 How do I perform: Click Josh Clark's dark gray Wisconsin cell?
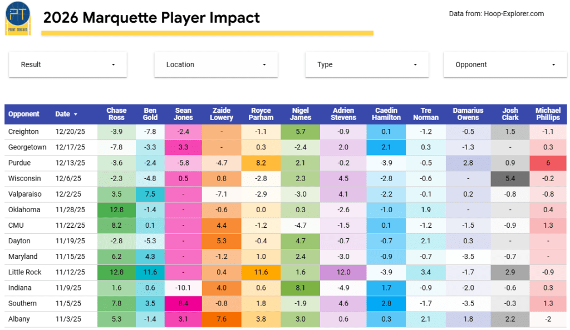click(x=510, y=178)
